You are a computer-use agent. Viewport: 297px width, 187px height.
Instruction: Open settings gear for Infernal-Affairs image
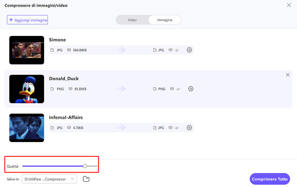click(x=189, y=128)
